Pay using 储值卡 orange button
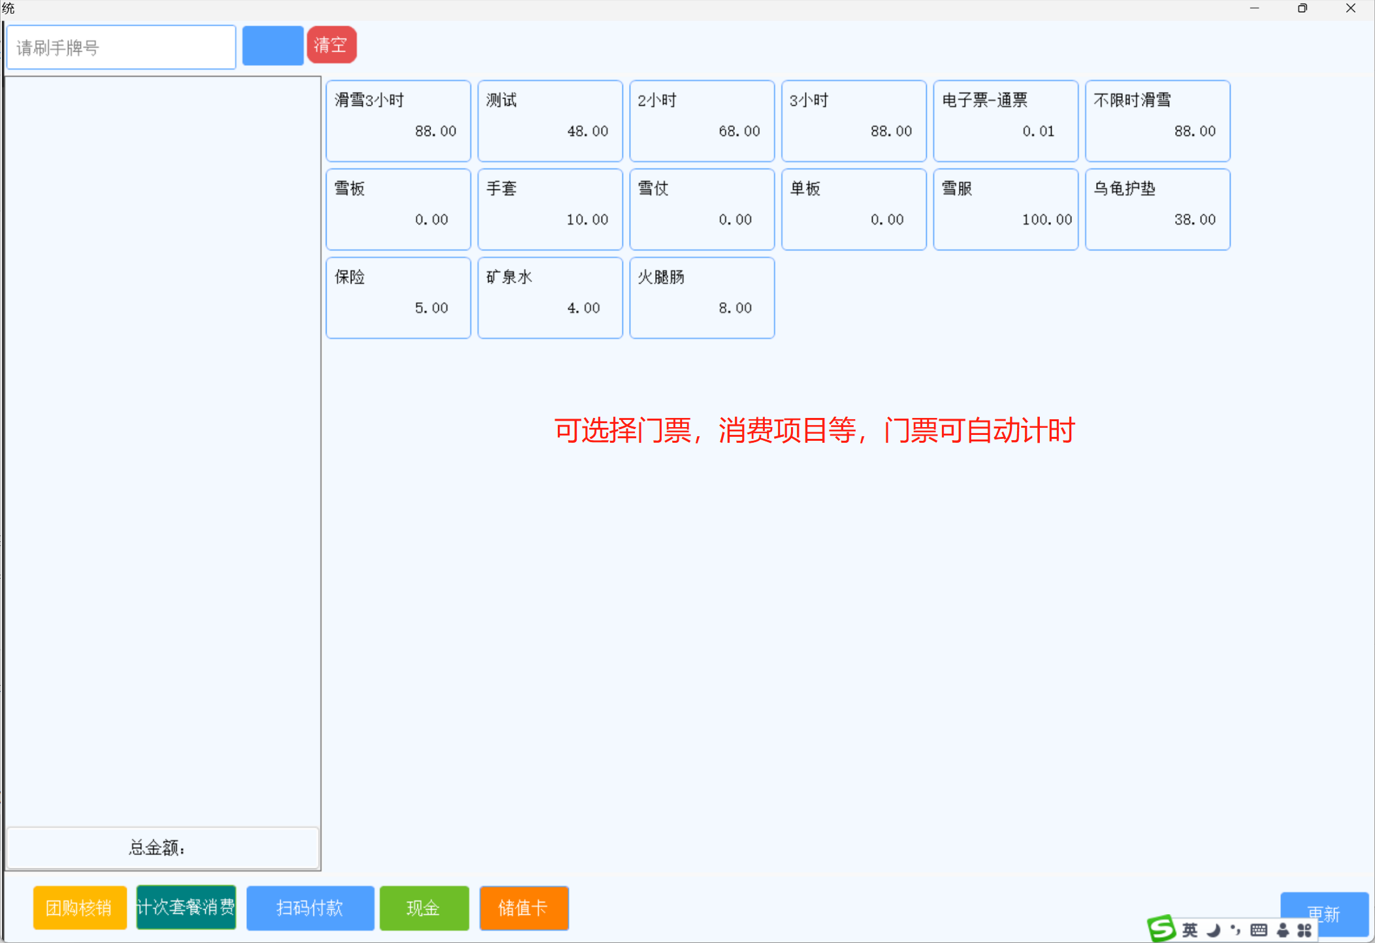Viewport: 1375px width, 943px height. click(523, 907)
